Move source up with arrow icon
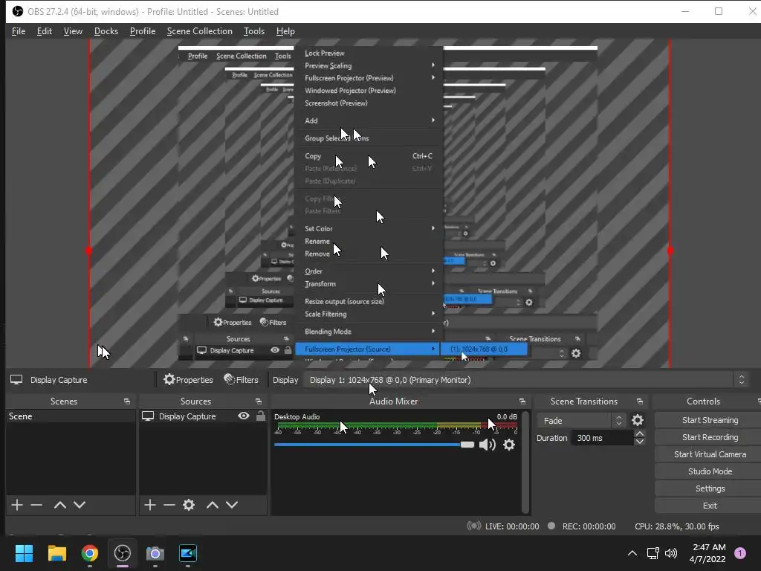 pos(213,505)
